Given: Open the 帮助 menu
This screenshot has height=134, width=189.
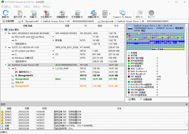Looking at the screenshot, I should click(x=47, y=6).
